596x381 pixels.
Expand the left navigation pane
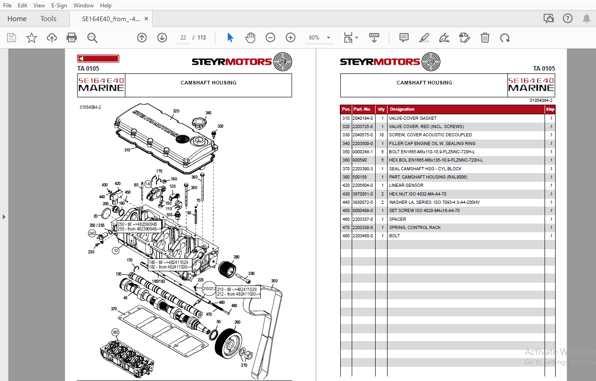tap(4, 216)
